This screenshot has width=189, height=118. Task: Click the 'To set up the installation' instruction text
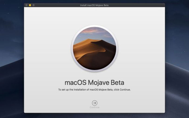(94, 90)
